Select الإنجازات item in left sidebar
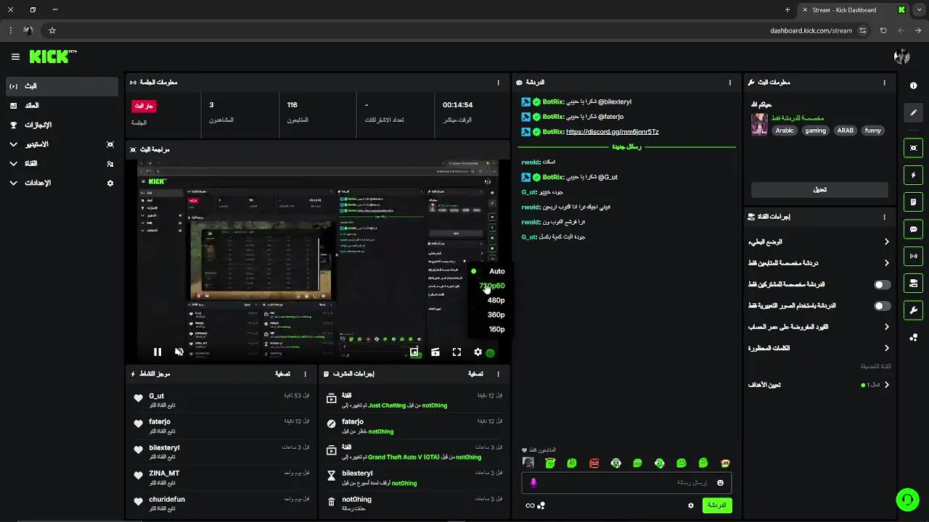Screen dimensions: 929x522 point(62,125)
